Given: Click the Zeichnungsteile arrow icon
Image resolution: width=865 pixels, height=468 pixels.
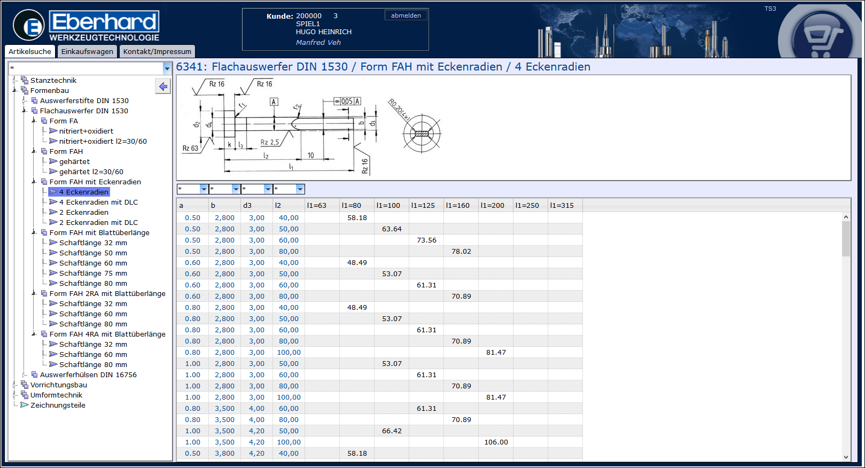Looking at the screenshot, I should tap(24, 405).
